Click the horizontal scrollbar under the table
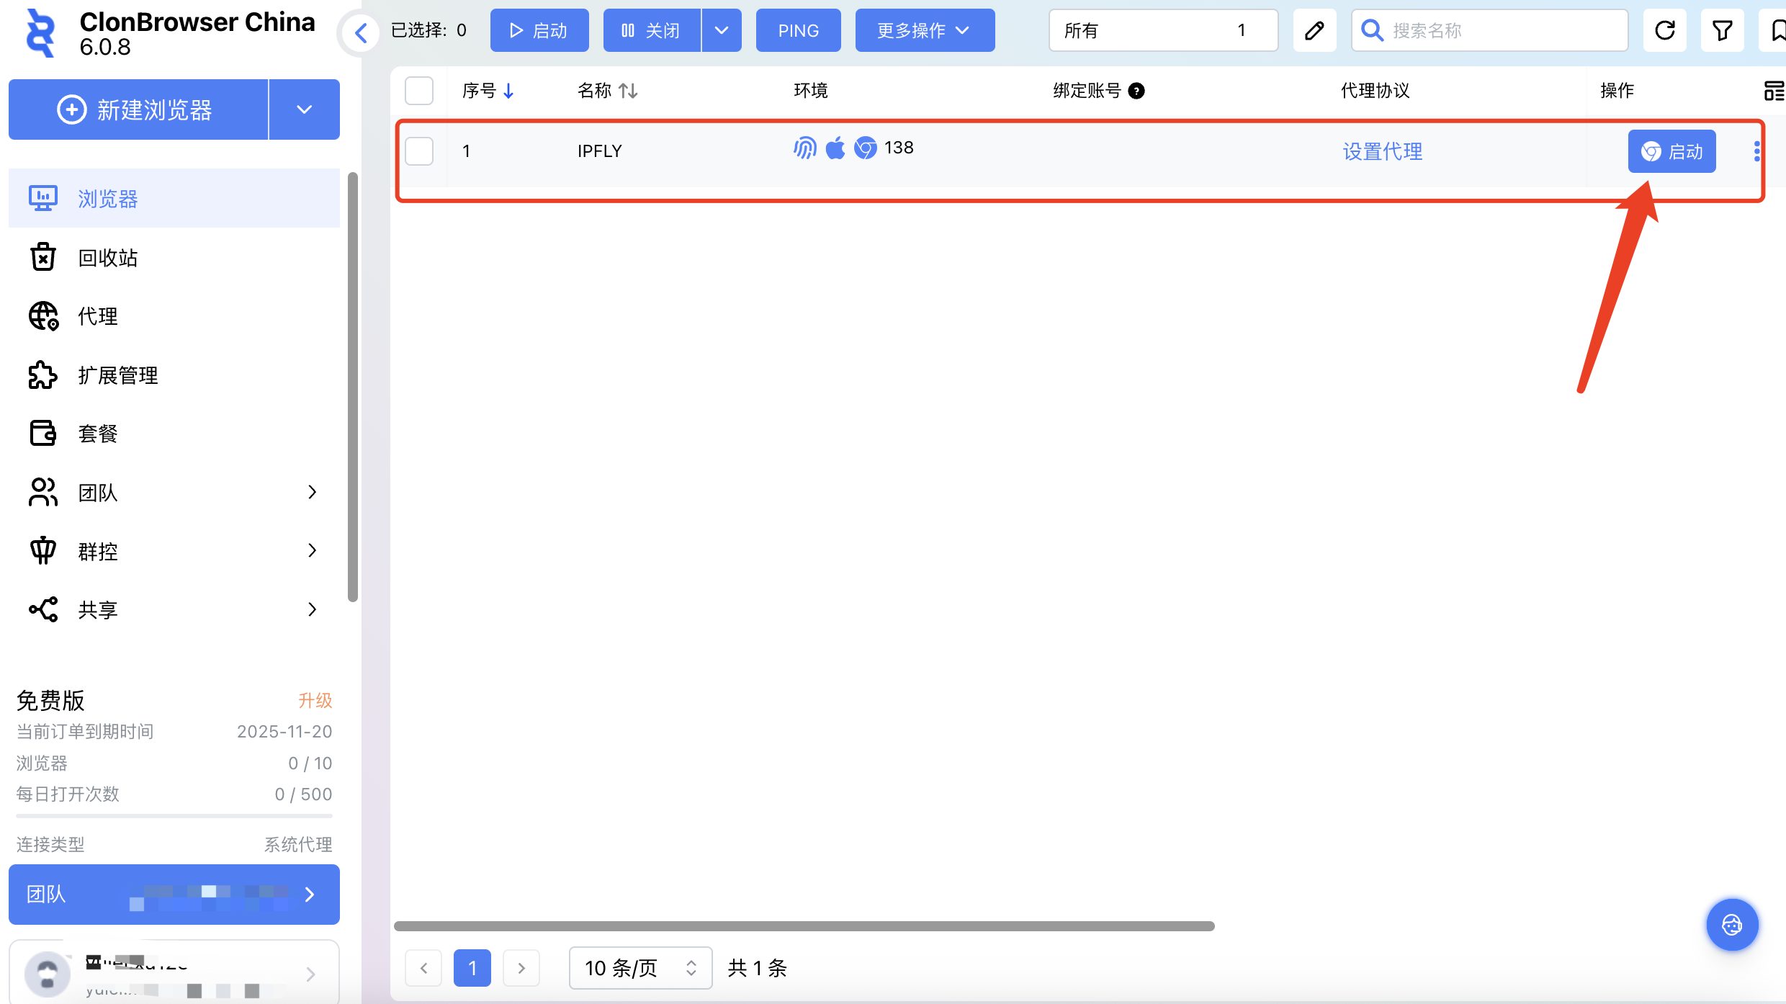Viewport: 1786px width, 1004px height. 804,926
